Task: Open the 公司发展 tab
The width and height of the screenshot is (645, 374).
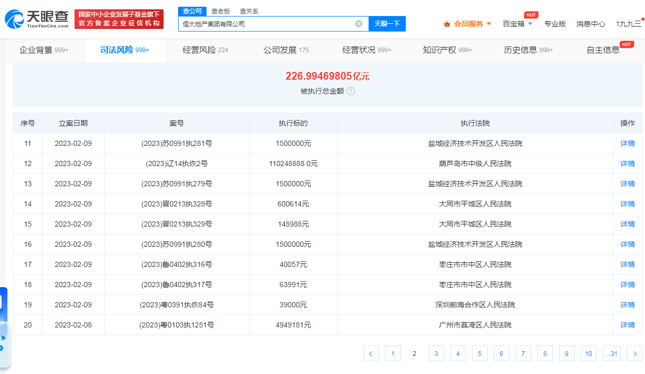Action: click(286, 50)
